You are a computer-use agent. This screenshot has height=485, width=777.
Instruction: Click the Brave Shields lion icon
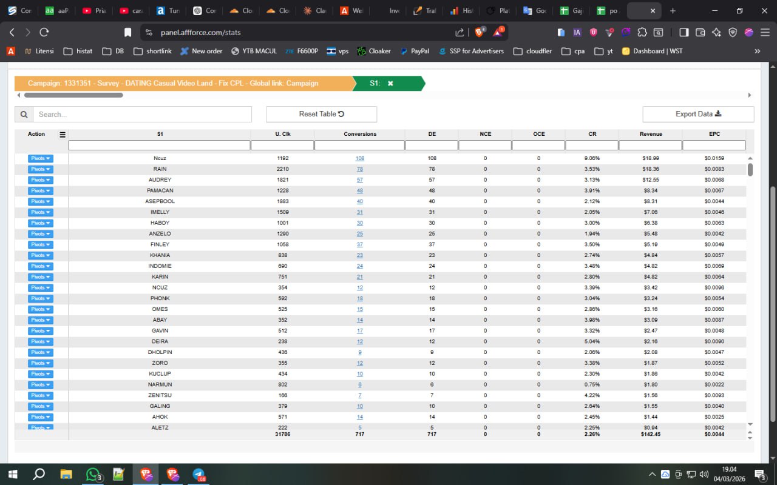479,32
